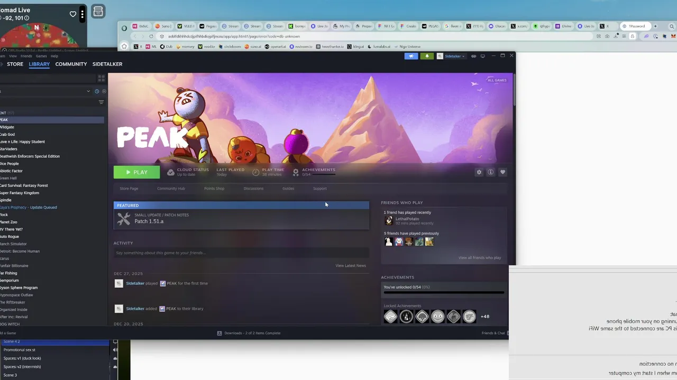677x380 pixels.
Task: Open Downloads status in bottom bar
Action: pyautogui.click(x=249, y=333)
